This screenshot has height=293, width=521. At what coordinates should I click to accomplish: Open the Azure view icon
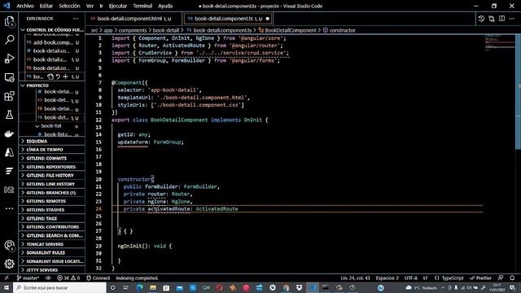[x=9, y=152]
